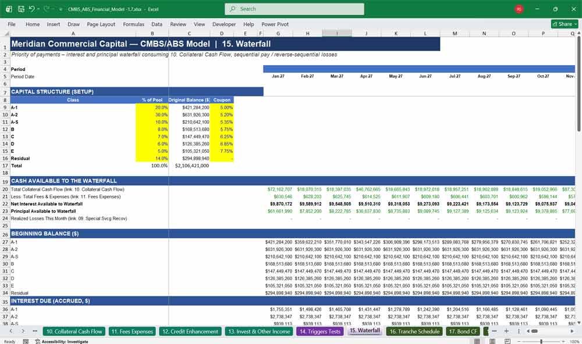Image resolution: width=582 pixels, height=344 pixels.
Task: Switch to 17. Bond CF sheet
Action: 463,331
